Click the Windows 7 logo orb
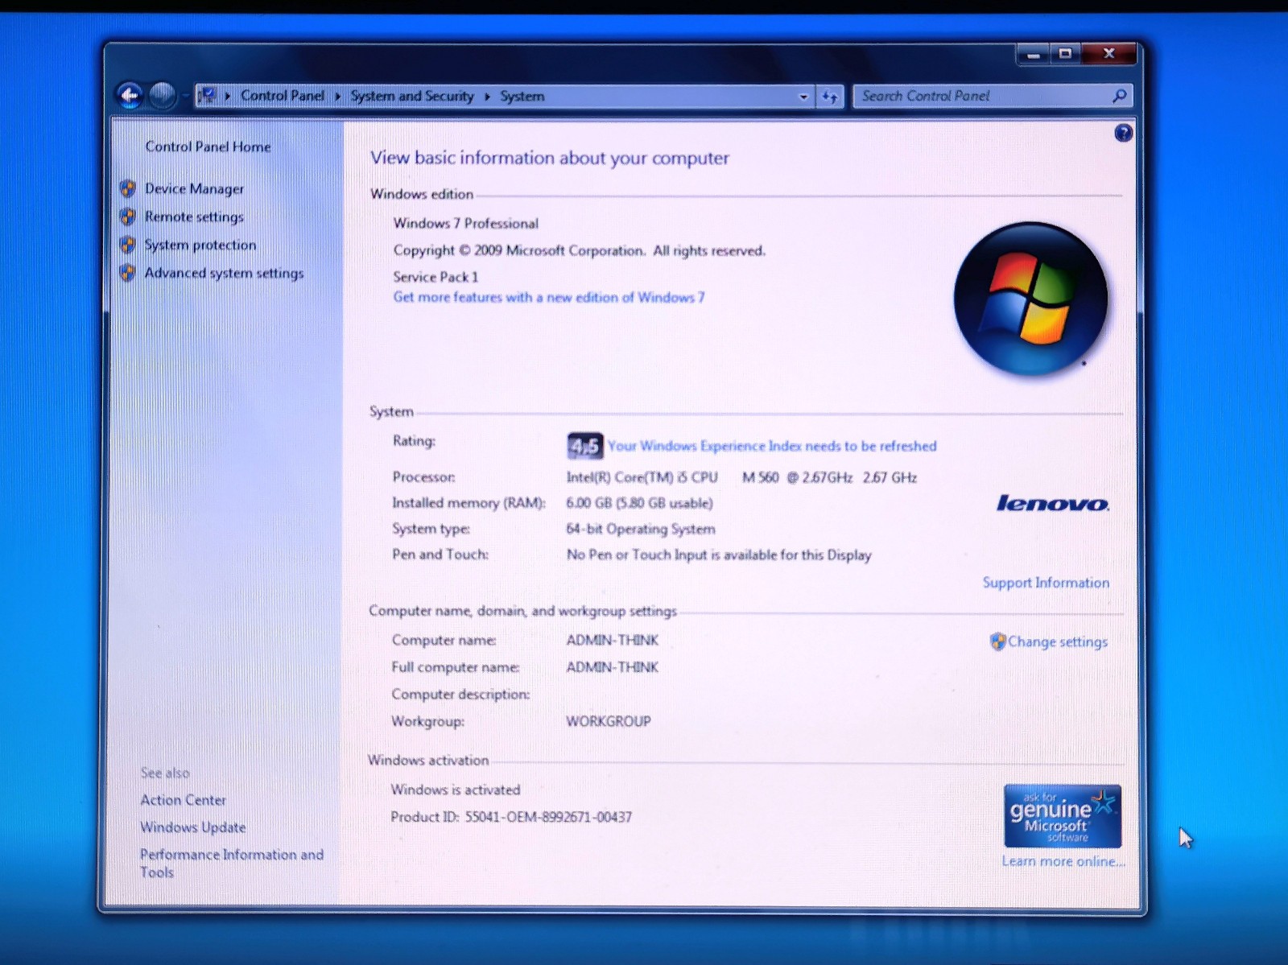Viewport: 1288px width, 965px height. [x=1030, y=299]
